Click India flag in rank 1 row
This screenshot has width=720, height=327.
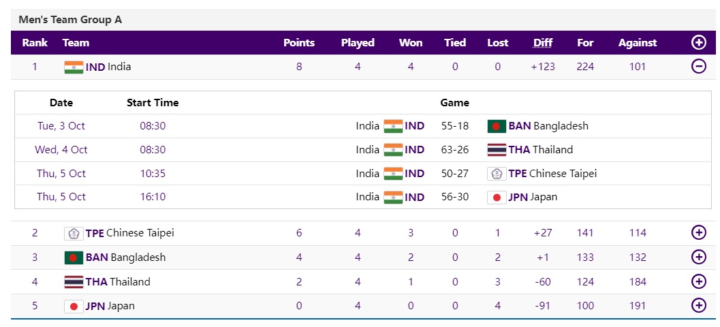[74, 67]
